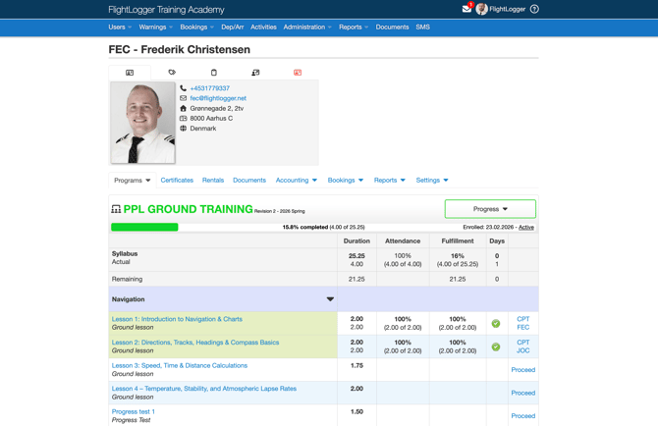
Task: Click the green program progress bar
Action: 144,227
